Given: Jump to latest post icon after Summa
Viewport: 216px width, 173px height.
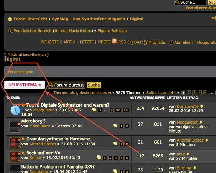Looking at the screenshot, I should click(195, 168).
